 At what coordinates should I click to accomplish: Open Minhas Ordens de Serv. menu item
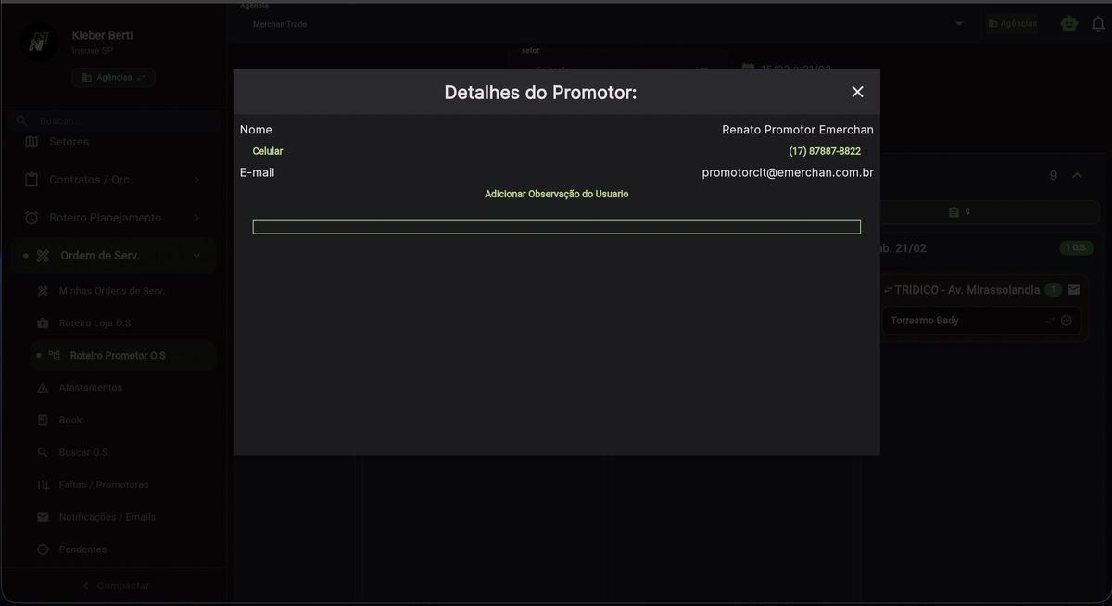111,291
